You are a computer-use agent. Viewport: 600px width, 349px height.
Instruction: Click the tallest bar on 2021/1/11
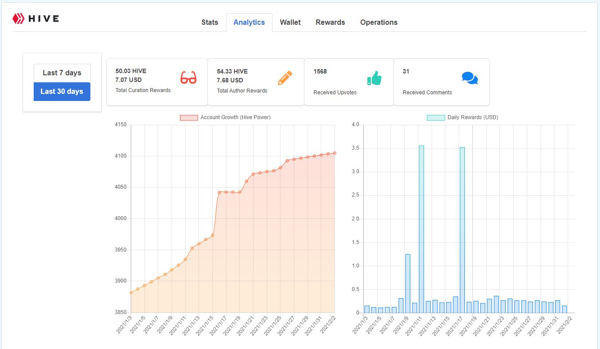coord(421,229)
